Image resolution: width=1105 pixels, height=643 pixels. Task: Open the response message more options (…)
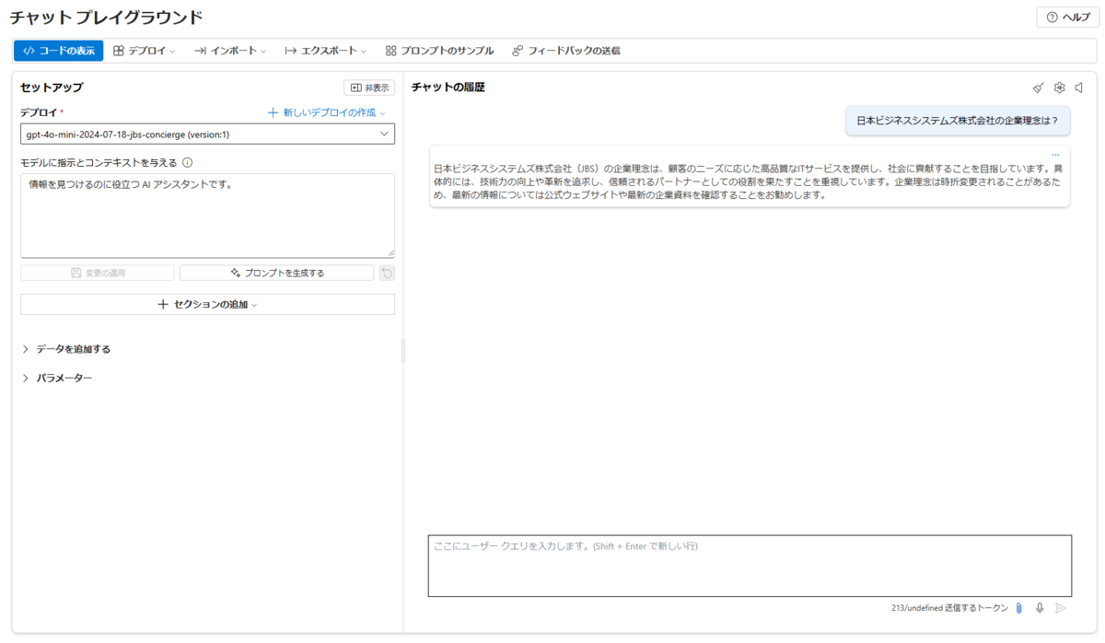[x=1055, y=155]
